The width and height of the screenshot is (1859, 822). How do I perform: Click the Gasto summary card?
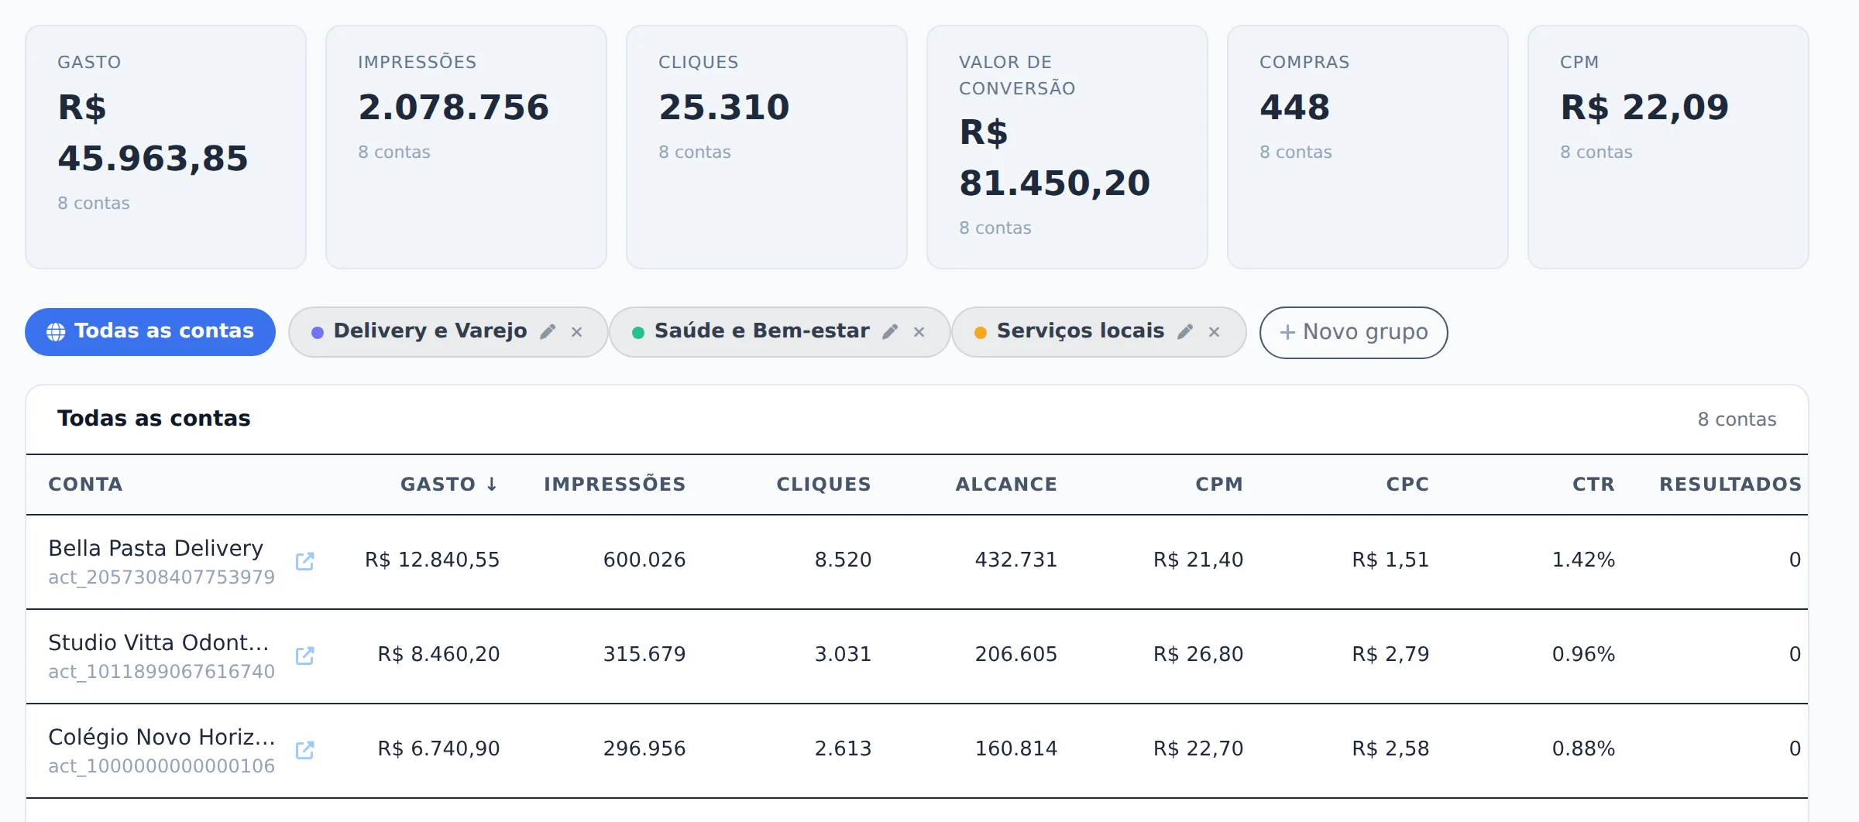pyautogui.click(x=166, y=147)
